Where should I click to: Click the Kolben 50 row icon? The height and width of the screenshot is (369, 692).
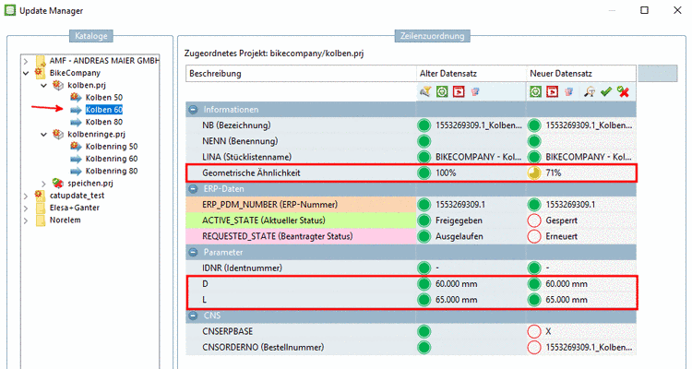(76, 97)
